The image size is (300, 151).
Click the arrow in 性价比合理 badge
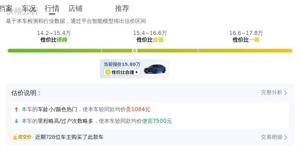pyautogui.click(x=137, y=72)
